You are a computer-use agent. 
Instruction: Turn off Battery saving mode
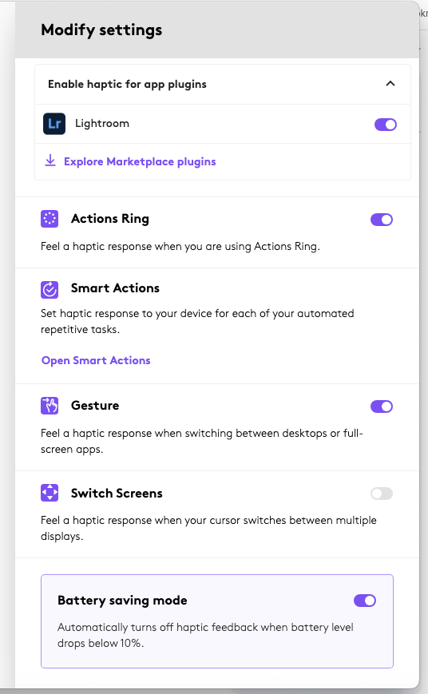[x=365, y=601]
